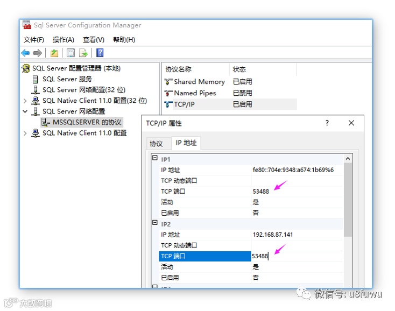Click the TCP/IP 已启用 status cell

[242, 104]
